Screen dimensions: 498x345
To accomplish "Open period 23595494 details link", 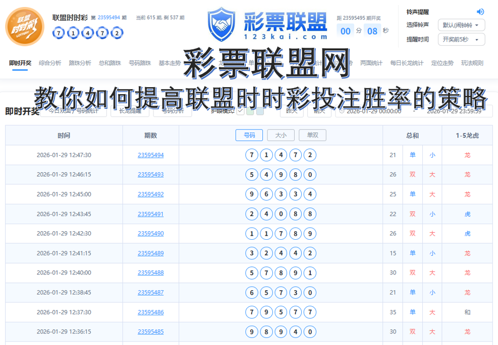I will [x=151, y=155].
